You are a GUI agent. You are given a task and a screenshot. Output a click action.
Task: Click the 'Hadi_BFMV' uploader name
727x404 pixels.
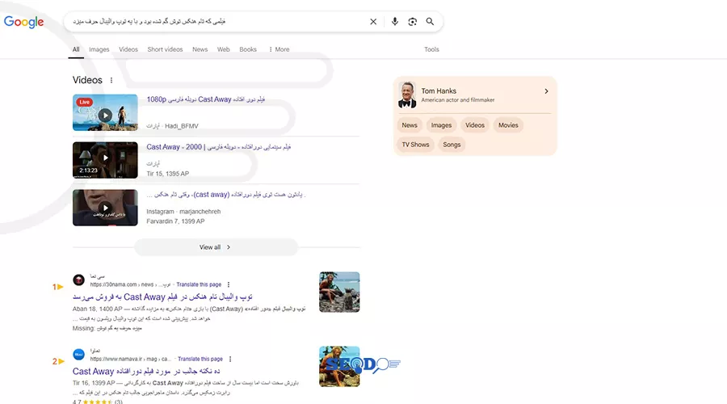pyautogui.click(x=182, y=126)
